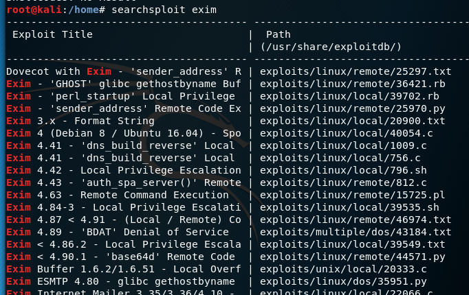Select Exim Buffer 1.6.2/1.6.51 Local Overf row
Screen dimensions: 469x295
click(x=124, y=269)
